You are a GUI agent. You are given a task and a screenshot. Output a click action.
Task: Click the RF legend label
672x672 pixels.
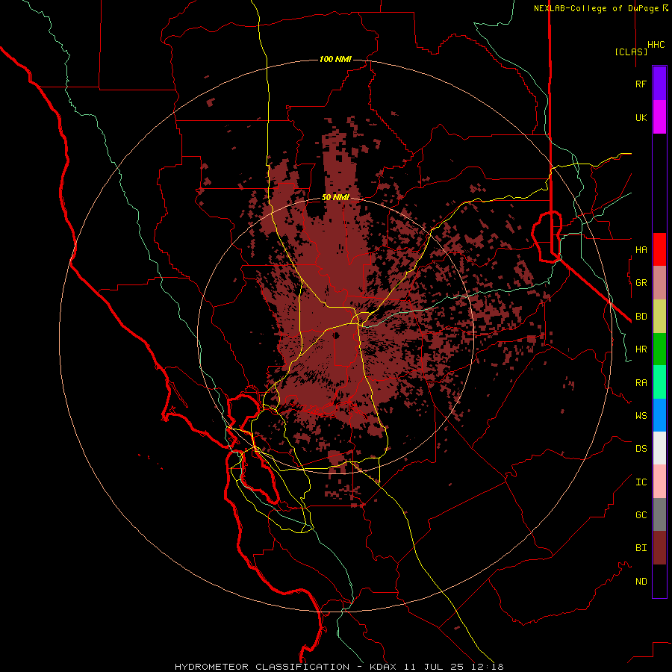coord(641,84)
